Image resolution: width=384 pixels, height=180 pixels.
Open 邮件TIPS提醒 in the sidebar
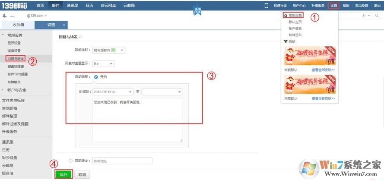click(18, 74)
